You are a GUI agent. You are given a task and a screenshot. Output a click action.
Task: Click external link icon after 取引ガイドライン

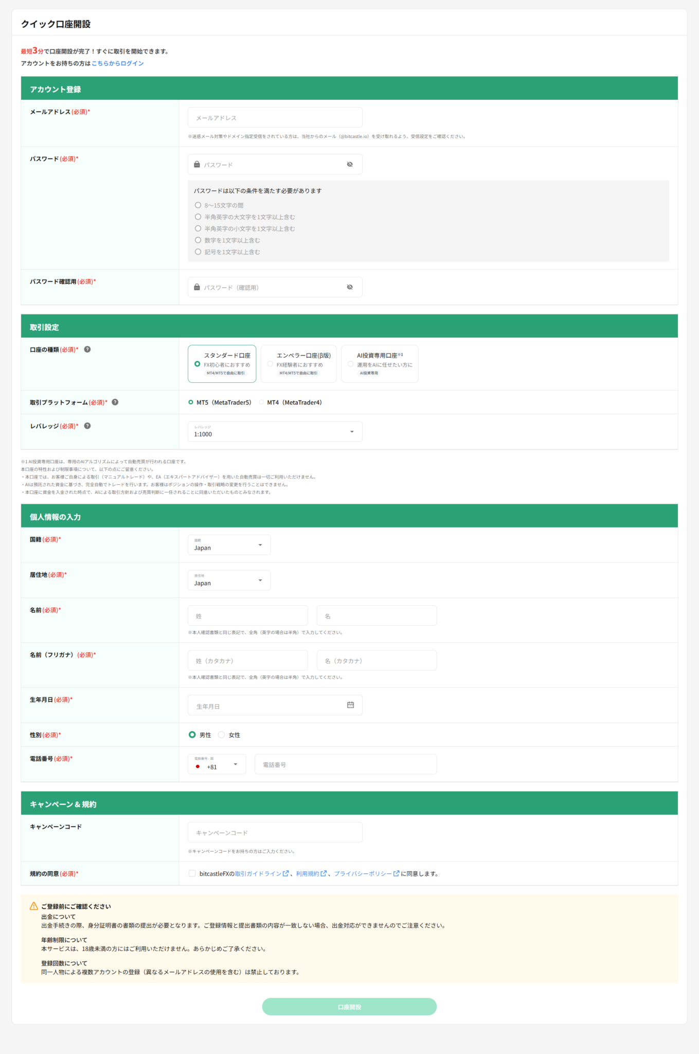point(286,873)
